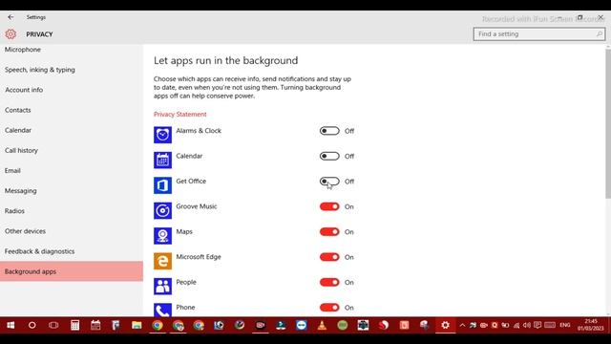Open VLC media player from taskbar

(322, 325)
